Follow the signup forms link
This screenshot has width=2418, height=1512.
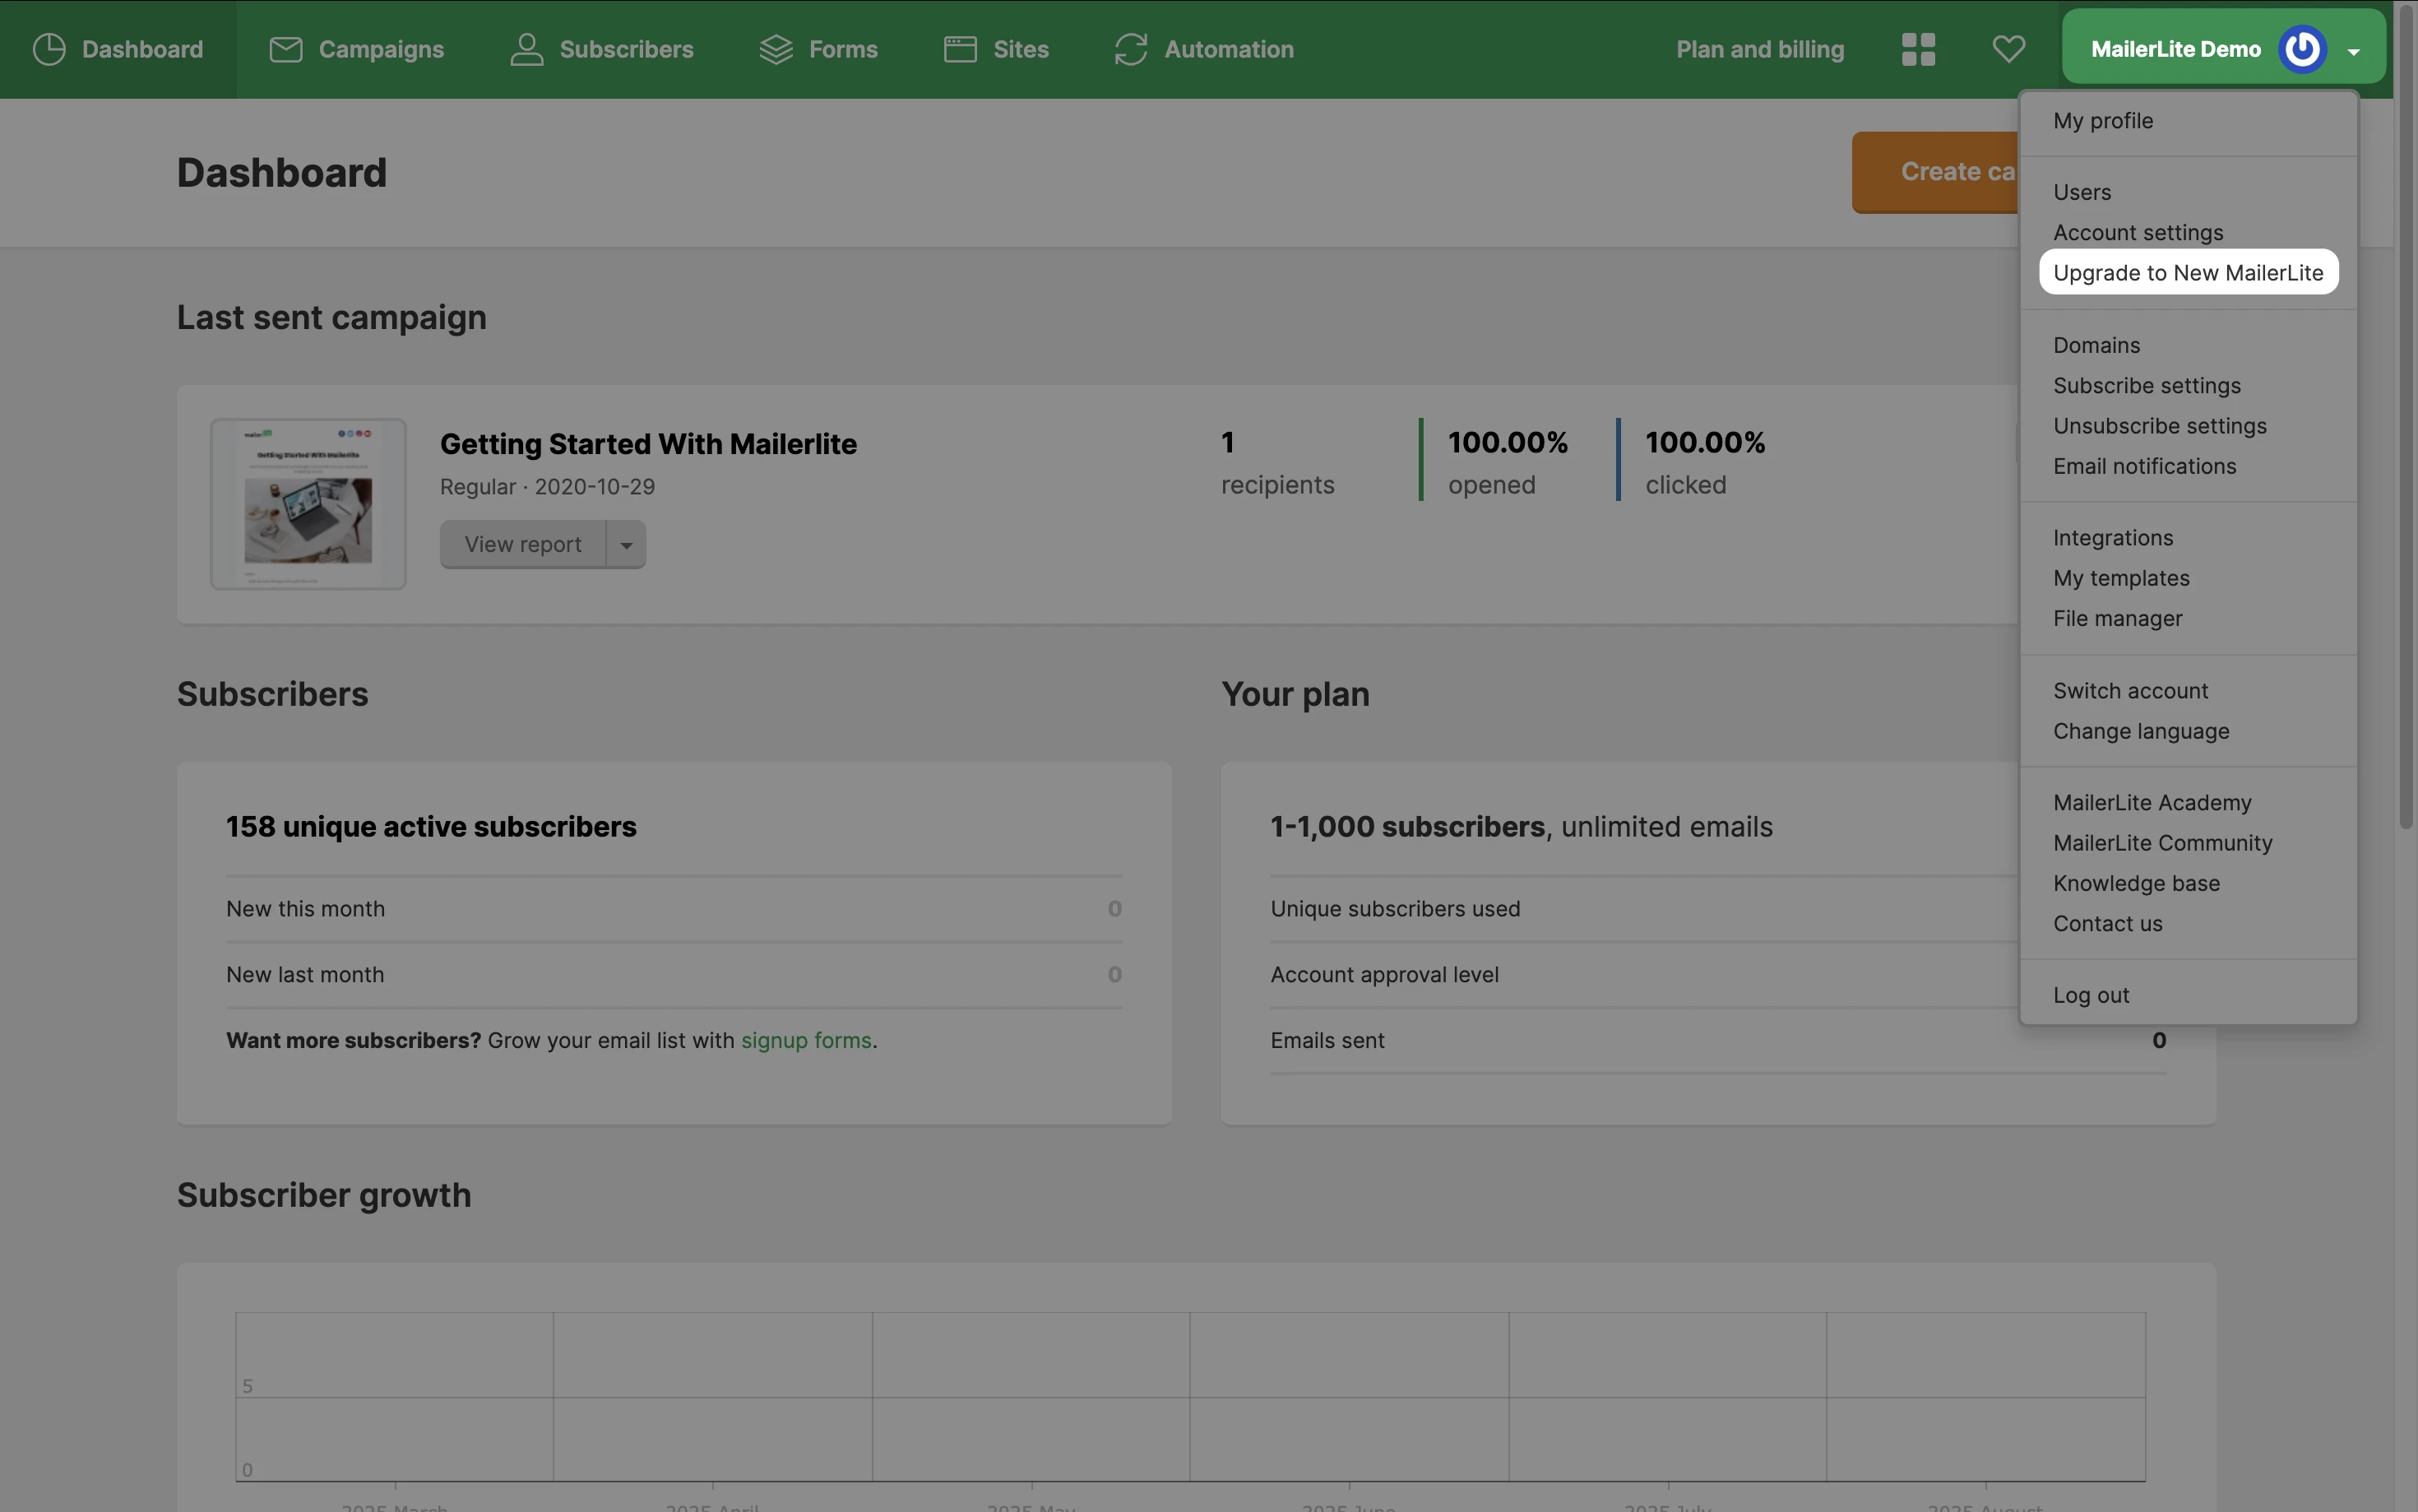(806, 1041)
